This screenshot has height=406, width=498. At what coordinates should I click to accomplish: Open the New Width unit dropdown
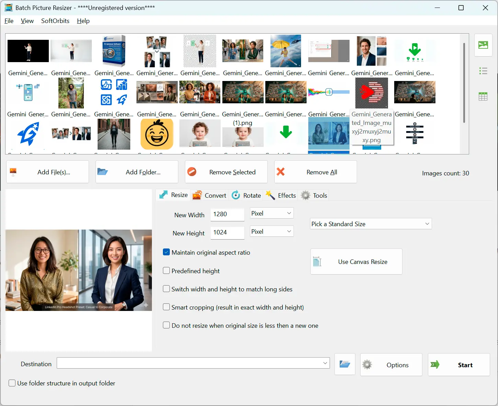tap(272, 213)
